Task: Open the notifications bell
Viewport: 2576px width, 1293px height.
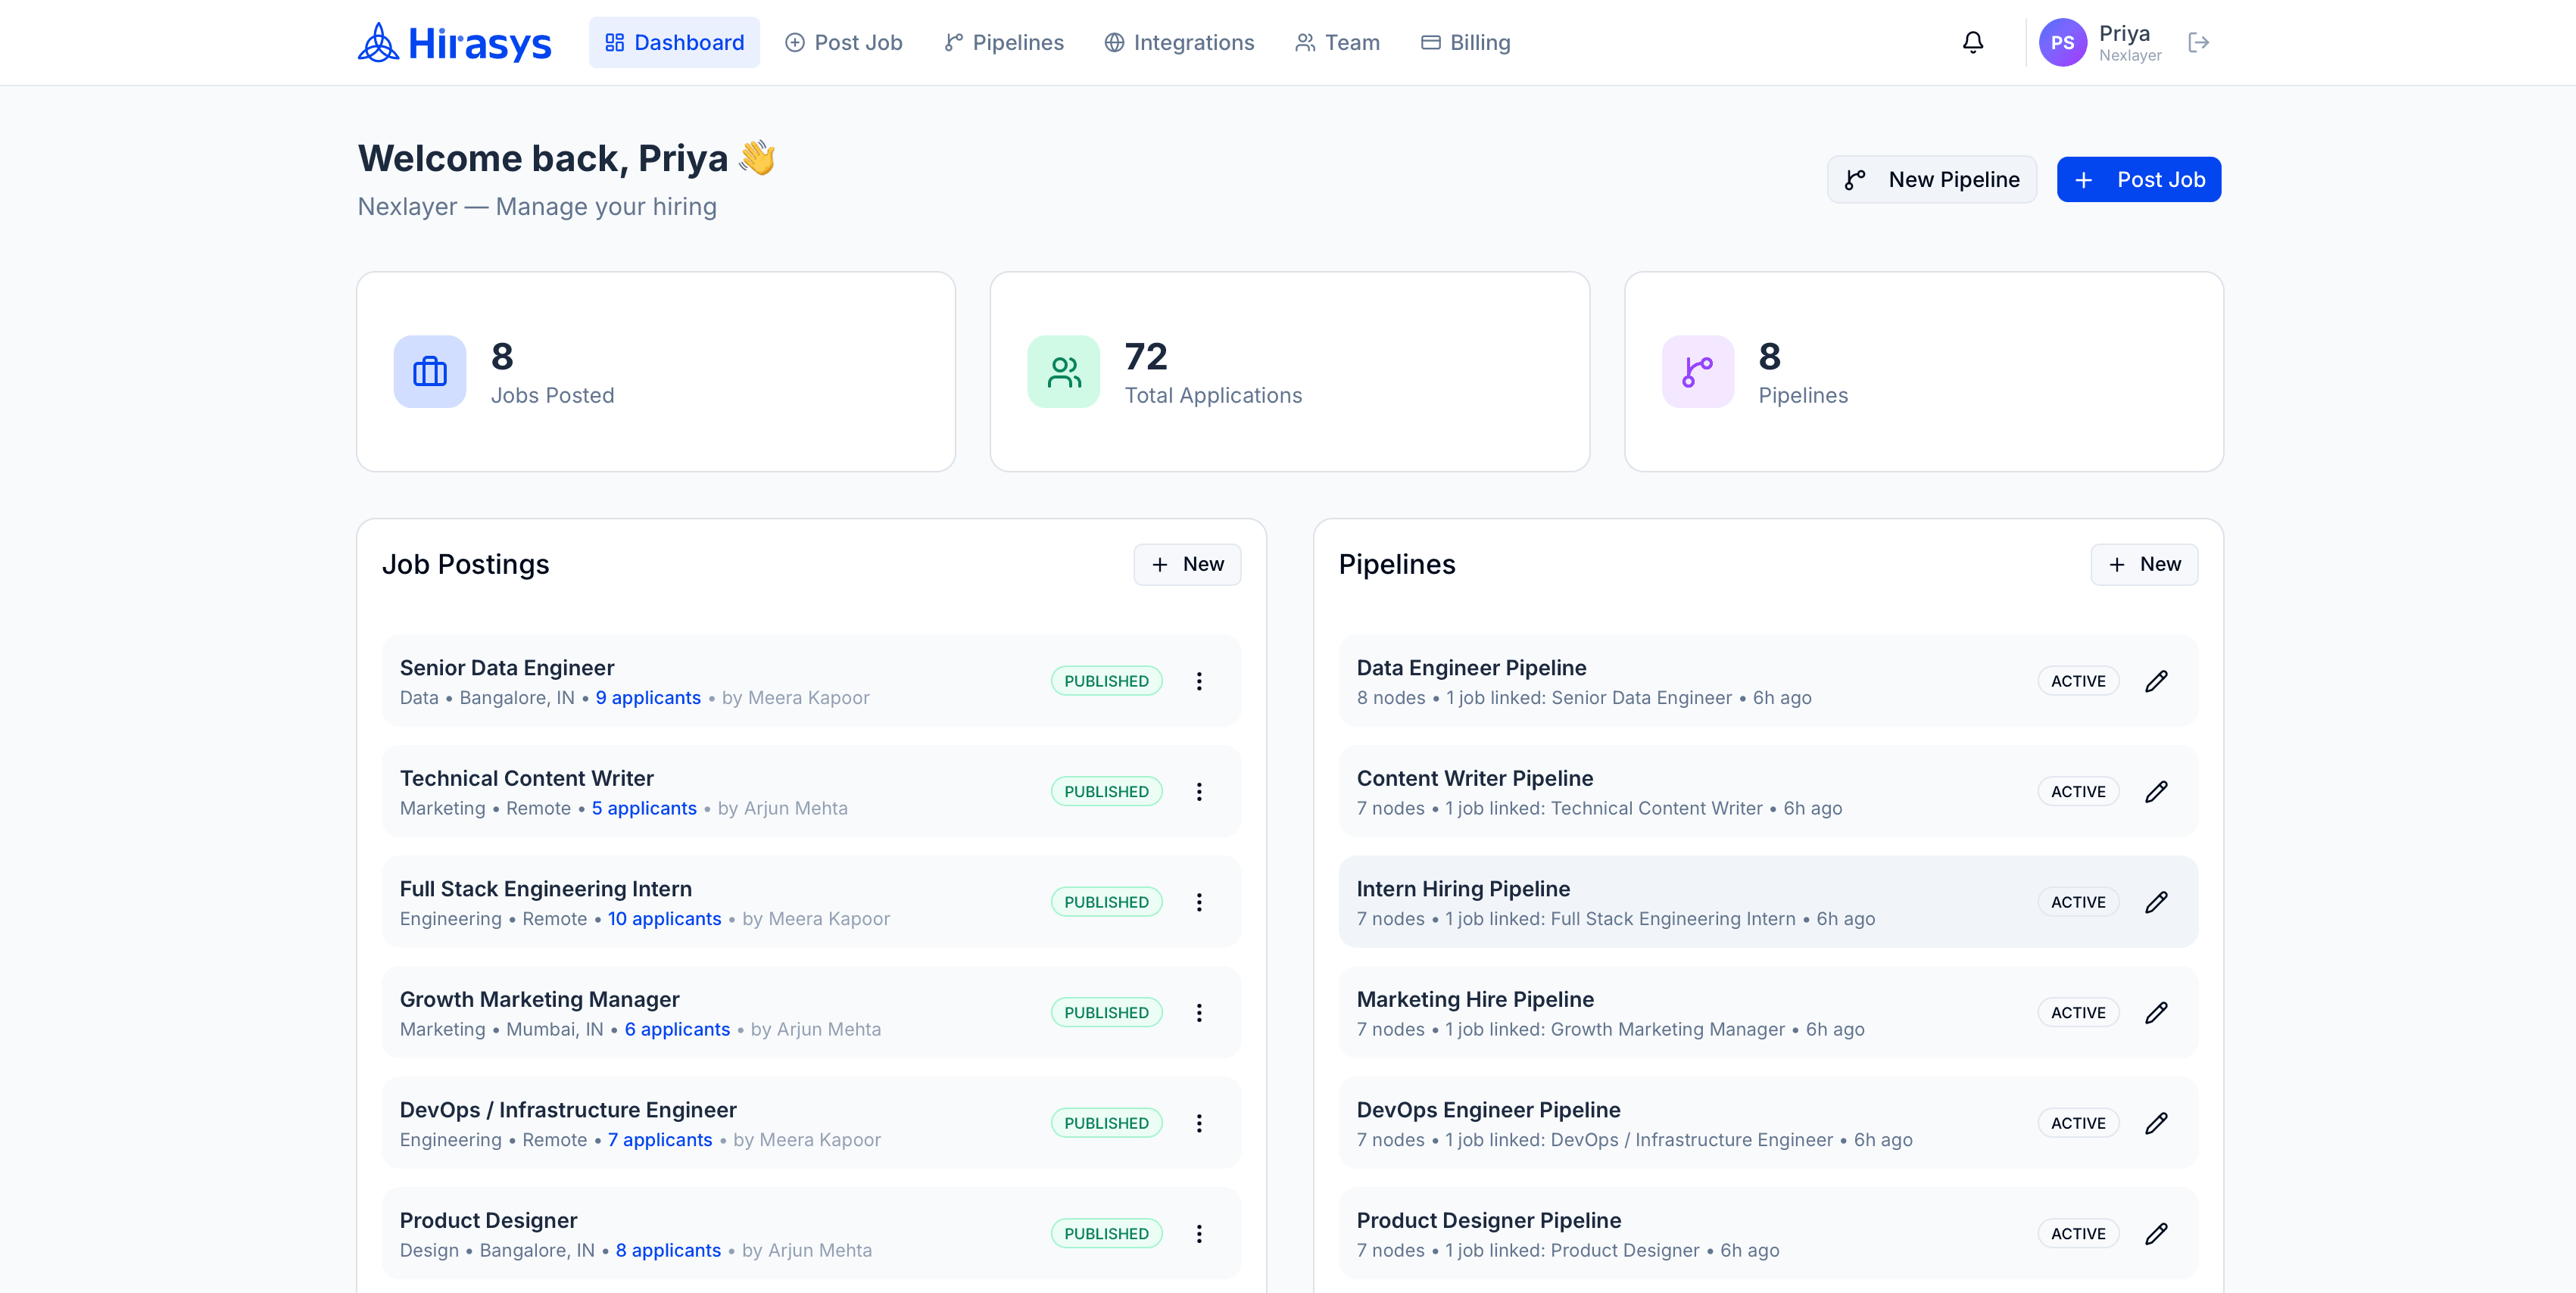Action: [x=1972, y=42]
